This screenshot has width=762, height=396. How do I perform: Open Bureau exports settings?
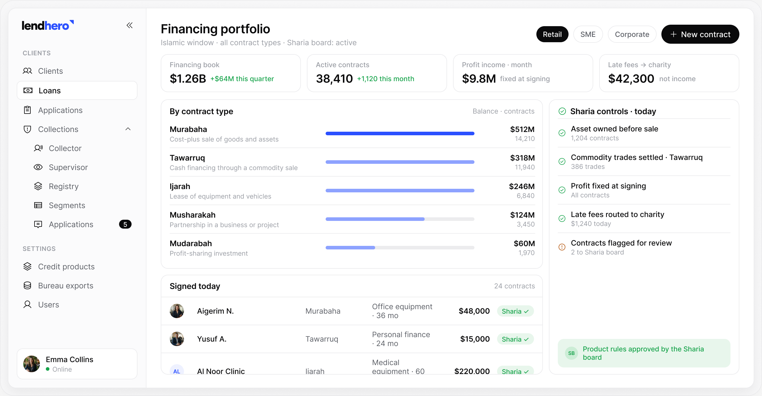pos(77,285)
